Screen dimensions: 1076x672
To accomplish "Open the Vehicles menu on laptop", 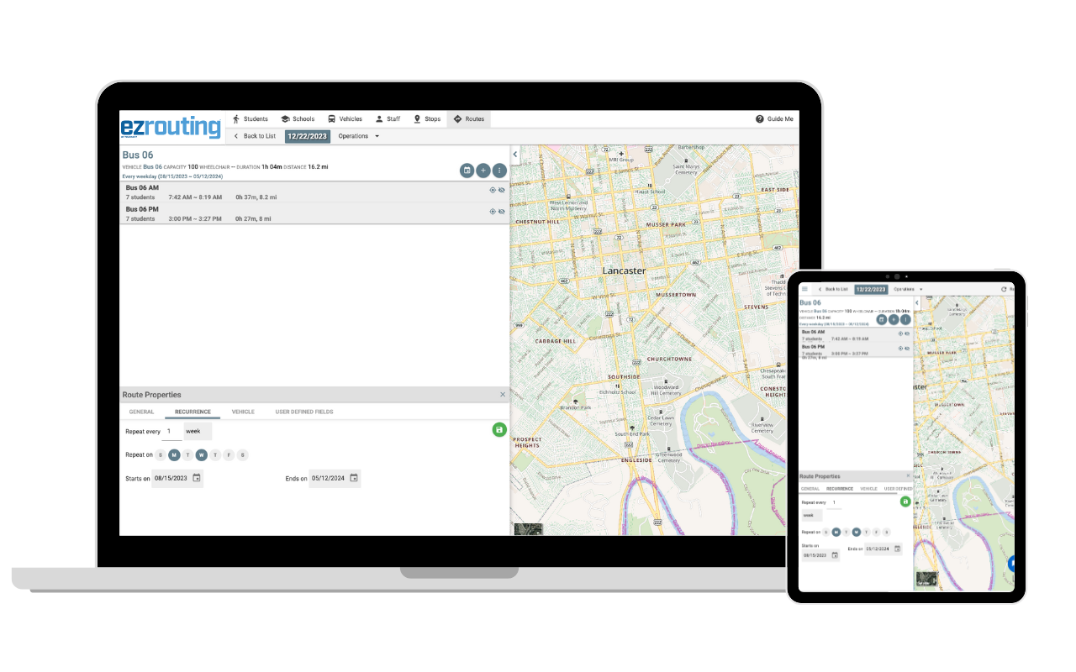I will 345,119.
